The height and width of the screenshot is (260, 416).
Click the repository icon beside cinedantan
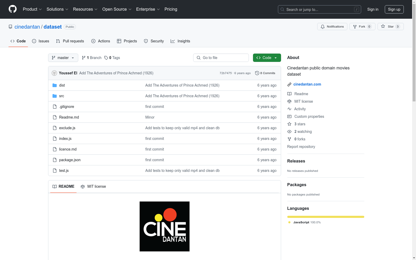10,27
